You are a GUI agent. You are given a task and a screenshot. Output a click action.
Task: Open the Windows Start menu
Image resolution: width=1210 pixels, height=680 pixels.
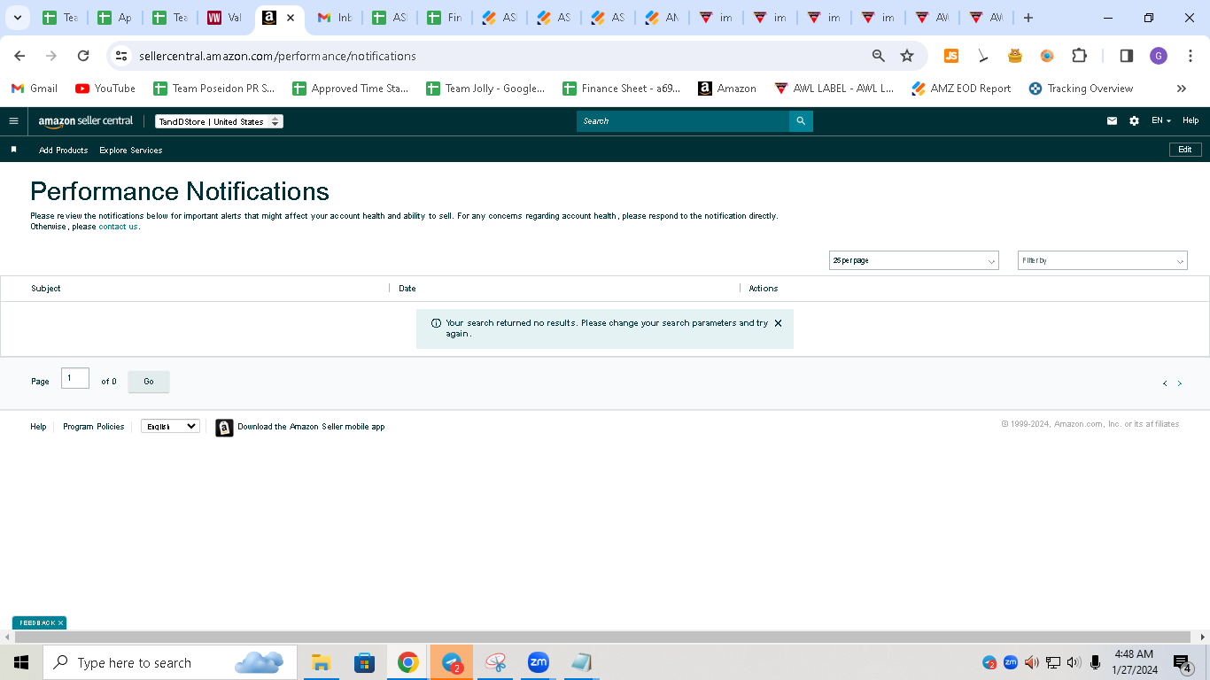[x=21, y=662]
